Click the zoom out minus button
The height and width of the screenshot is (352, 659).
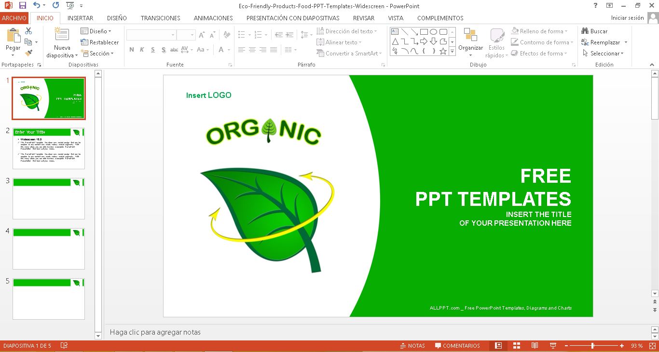[x=566, y=346]
